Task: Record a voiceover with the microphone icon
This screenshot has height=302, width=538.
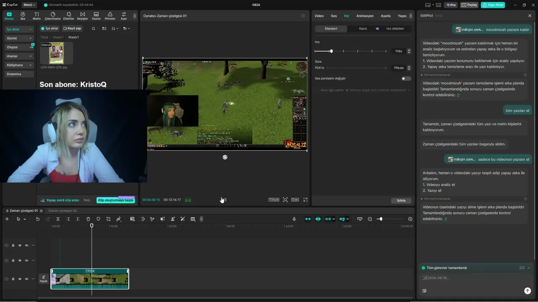Action: [x=294, y=219]
